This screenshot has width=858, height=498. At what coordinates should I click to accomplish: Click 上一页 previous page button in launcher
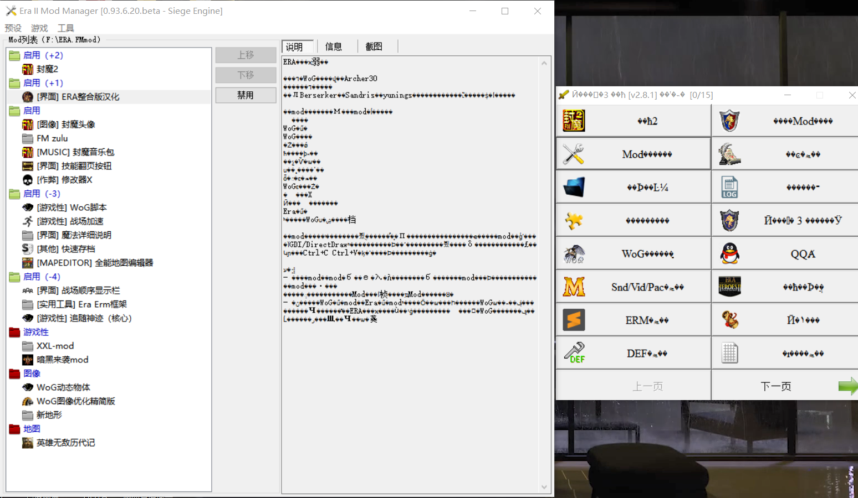634,386
